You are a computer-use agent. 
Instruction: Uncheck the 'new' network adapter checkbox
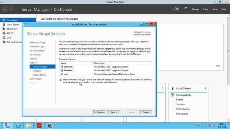click(x=62, y=74)
